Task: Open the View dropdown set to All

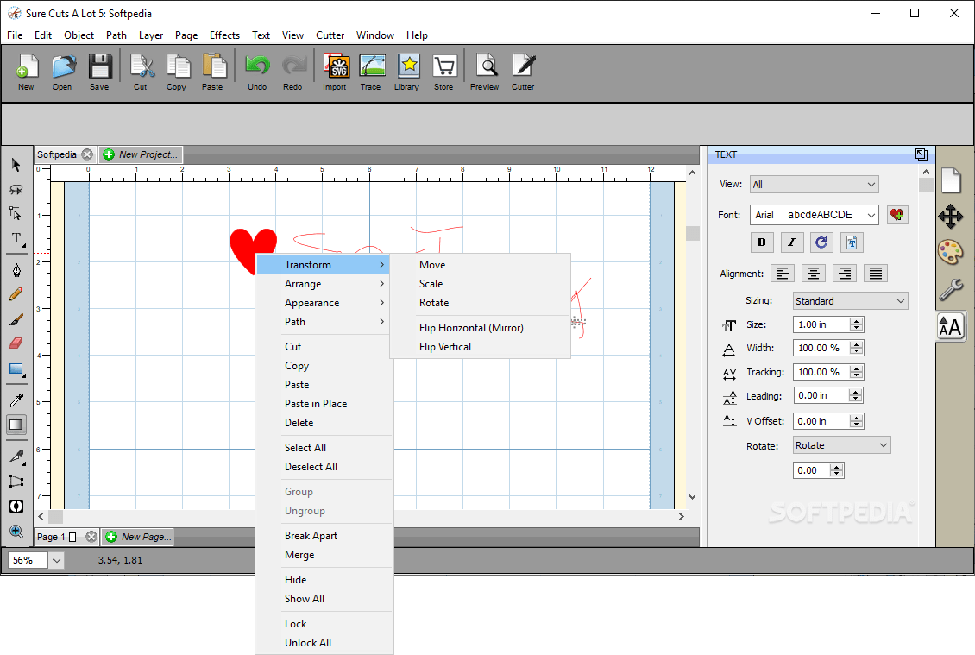Action: (814, 184)
